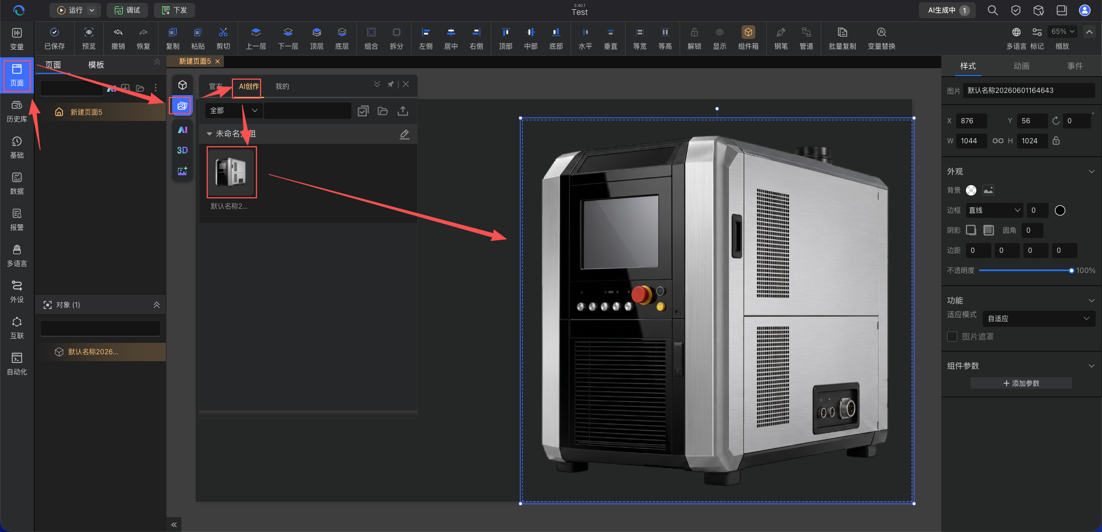Enable the 图片遮罩 checkbox
1102x532 pixels.
952,337
